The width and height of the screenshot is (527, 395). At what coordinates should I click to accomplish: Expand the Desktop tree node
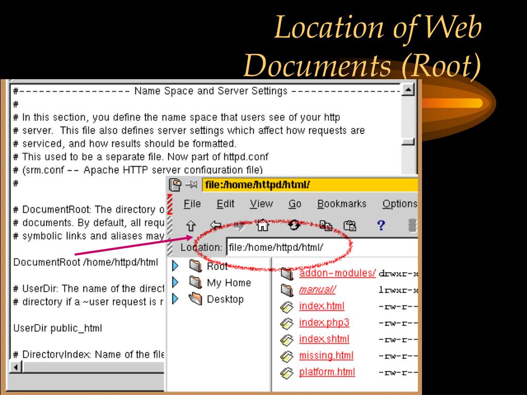pos(175,299)
